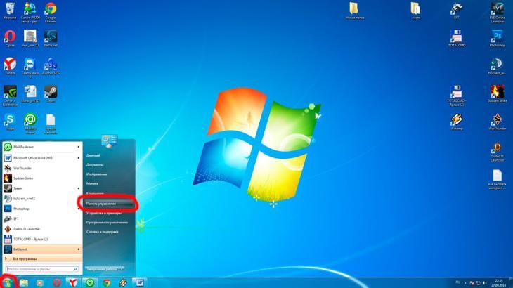
Task: Open ts3client_win32 in the Start menu list
Action: [x=42, y=199]
